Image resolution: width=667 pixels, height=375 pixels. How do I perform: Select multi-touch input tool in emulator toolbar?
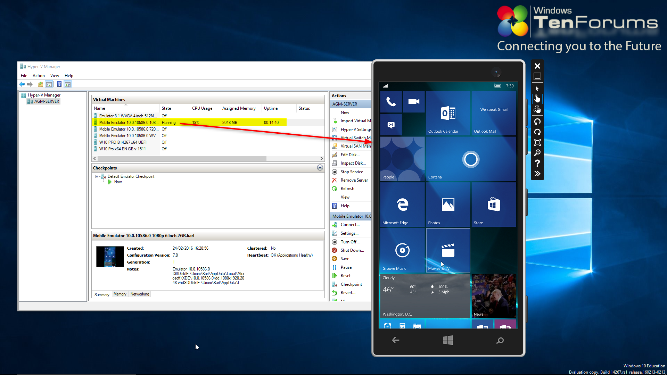(x=537, y=109)
